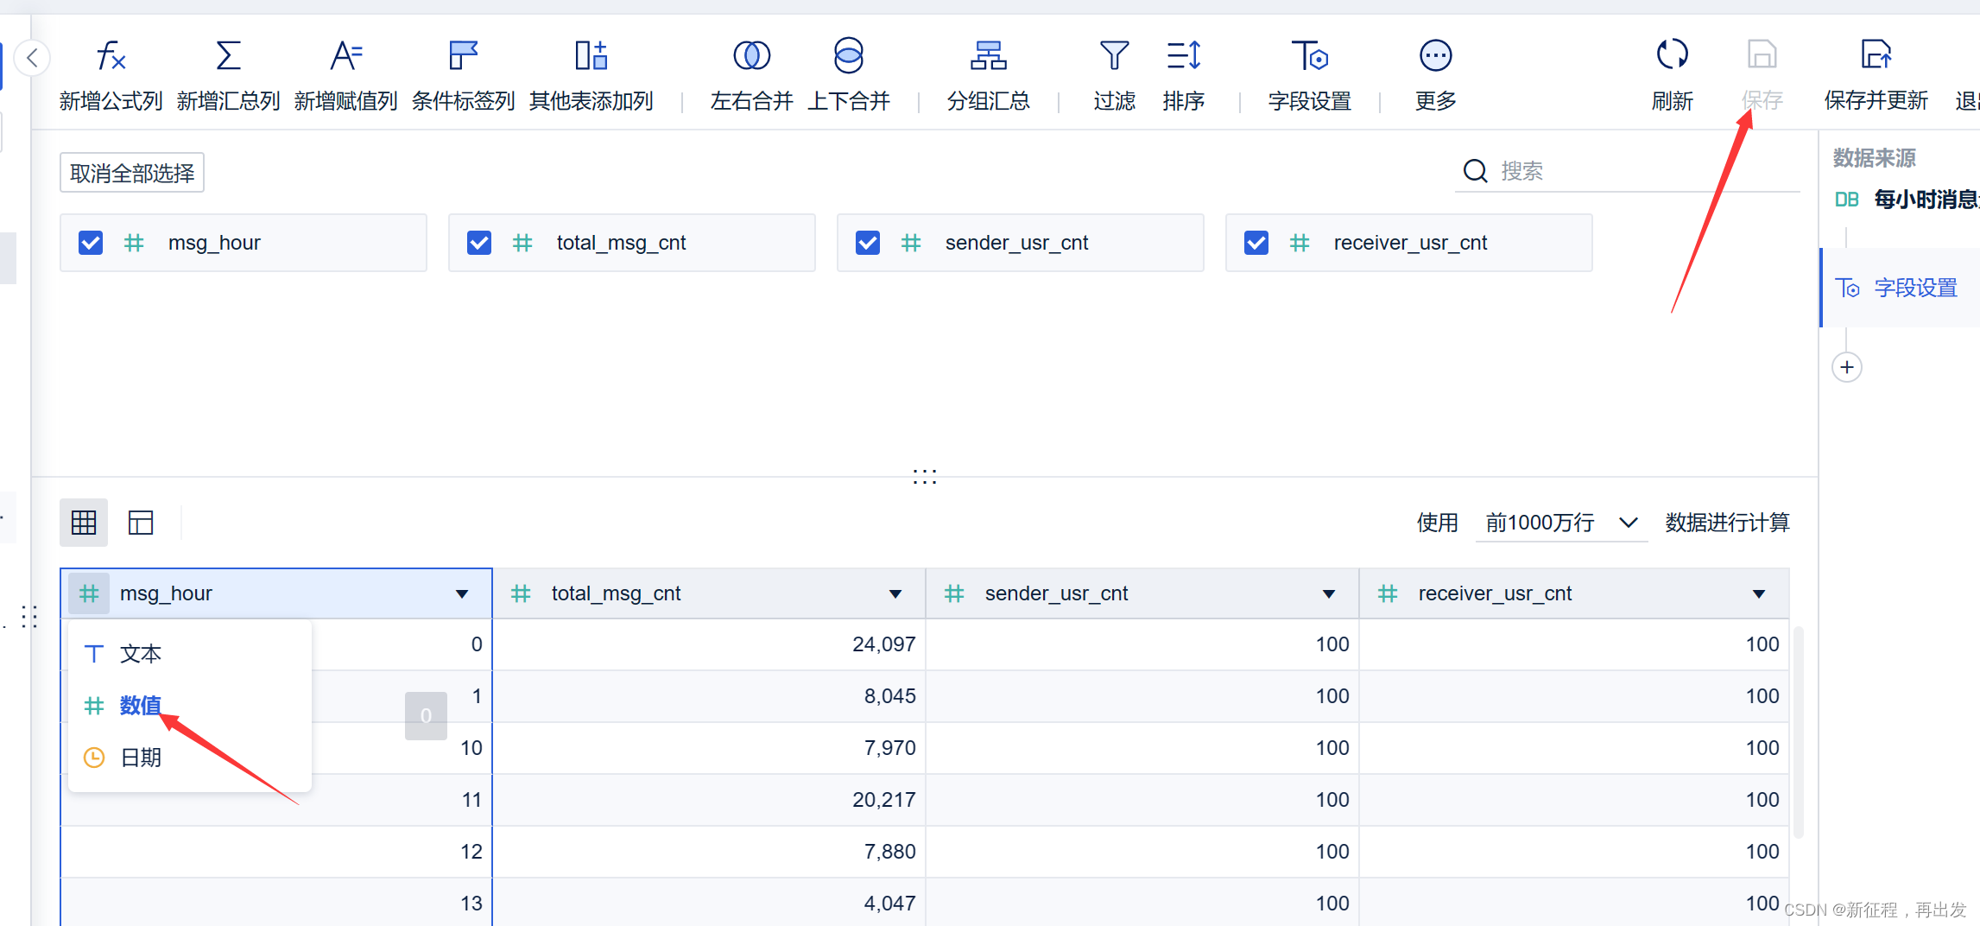The image size is (1980, 926).
Task: Click the msg_hour cell with value 13
Action: 276,903
